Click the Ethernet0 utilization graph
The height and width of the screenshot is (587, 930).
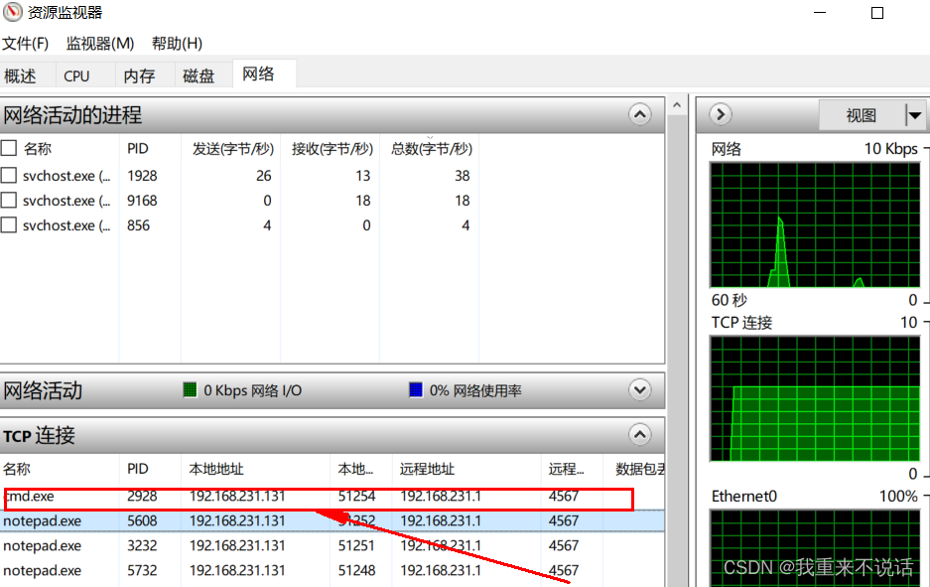(x=814, y=548)
